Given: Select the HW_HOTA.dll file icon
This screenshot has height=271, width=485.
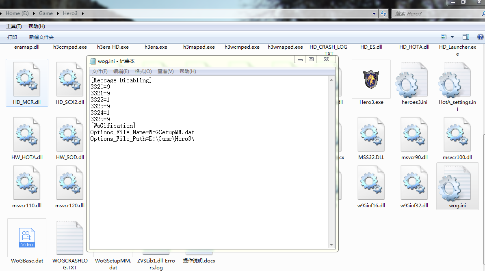Looking at the screenshot, I should click(26, 134).
